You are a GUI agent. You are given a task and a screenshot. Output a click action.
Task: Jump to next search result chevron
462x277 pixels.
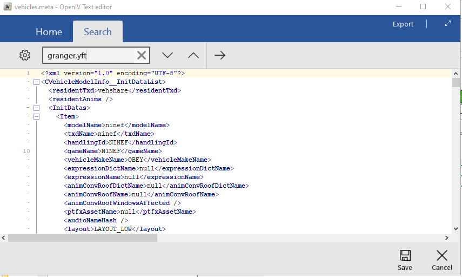(x=168, y=55)
